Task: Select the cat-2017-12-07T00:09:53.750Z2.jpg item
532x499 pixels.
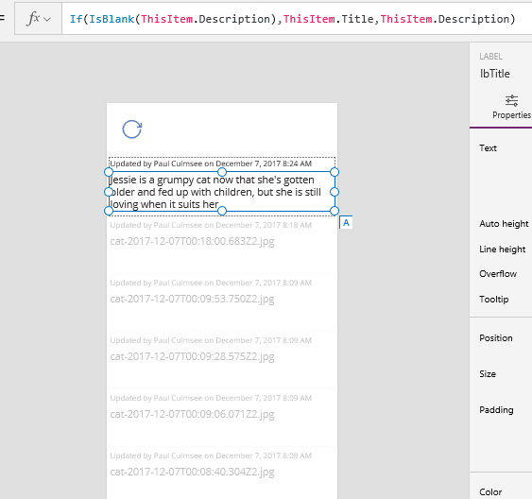Action: [x=192, y=299]
